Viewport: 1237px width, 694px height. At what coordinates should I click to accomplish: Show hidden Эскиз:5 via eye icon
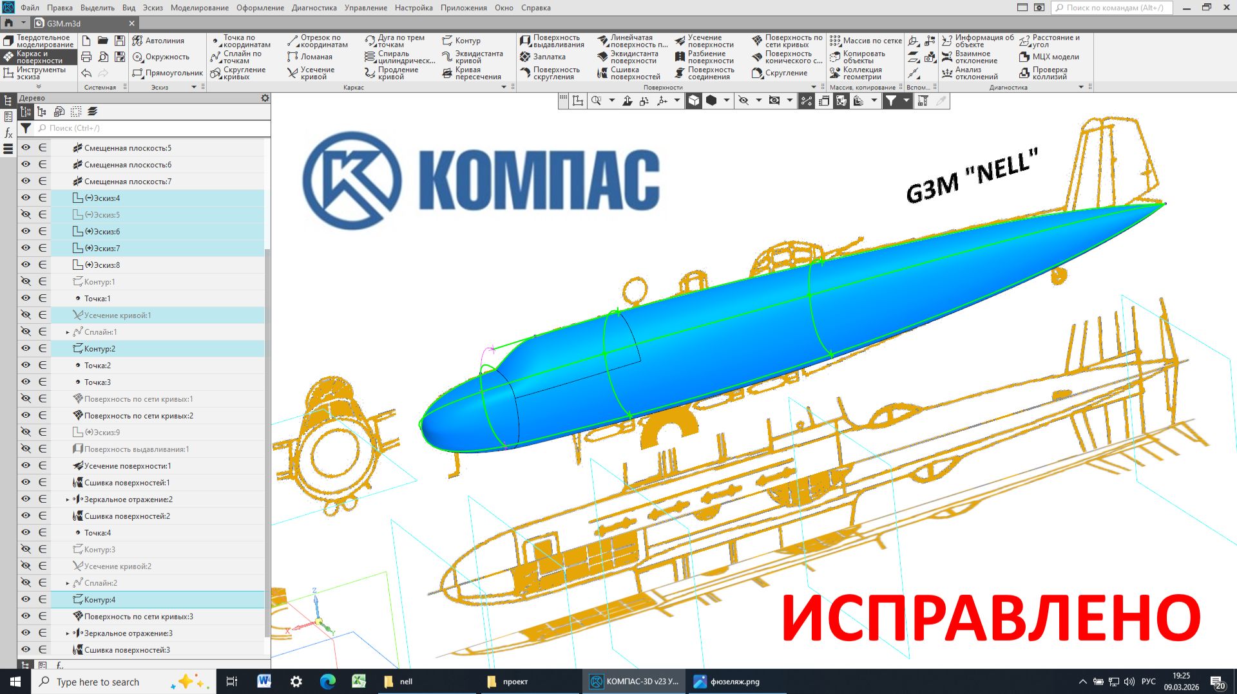26,214
